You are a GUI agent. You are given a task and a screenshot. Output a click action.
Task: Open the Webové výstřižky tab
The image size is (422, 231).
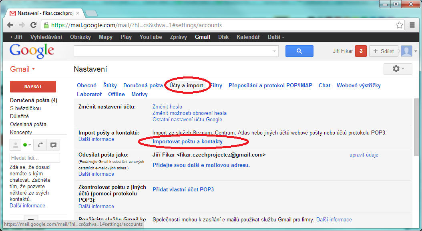(x=359, y=86)
